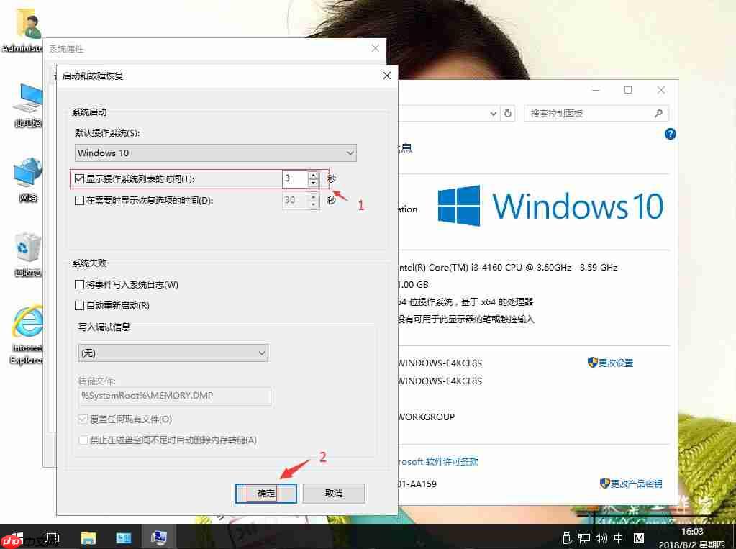736x549 pixels.
Task: Click up arrow on recovery time 30 spinner
Action: pos(314,196)
